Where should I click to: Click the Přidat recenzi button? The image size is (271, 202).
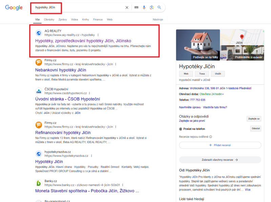[x=220, y=145]
